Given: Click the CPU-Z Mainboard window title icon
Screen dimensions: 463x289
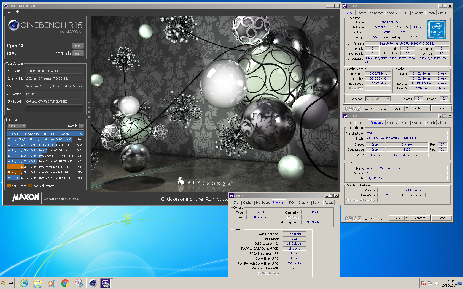Looking at the screenshot, I should pos(345,116).
